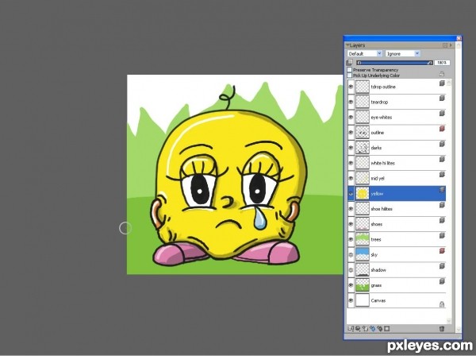Click the layer type icon on shadow row
The width and height of the screenshot is (476, 356).
442,266
